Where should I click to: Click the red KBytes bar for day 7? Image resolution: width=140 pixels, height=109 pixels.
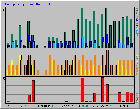(x=33, y=91)
